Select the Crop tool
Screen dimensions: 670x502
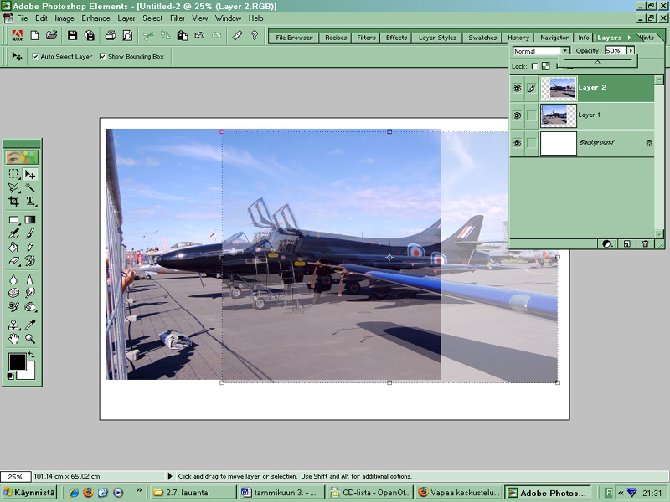13,201
